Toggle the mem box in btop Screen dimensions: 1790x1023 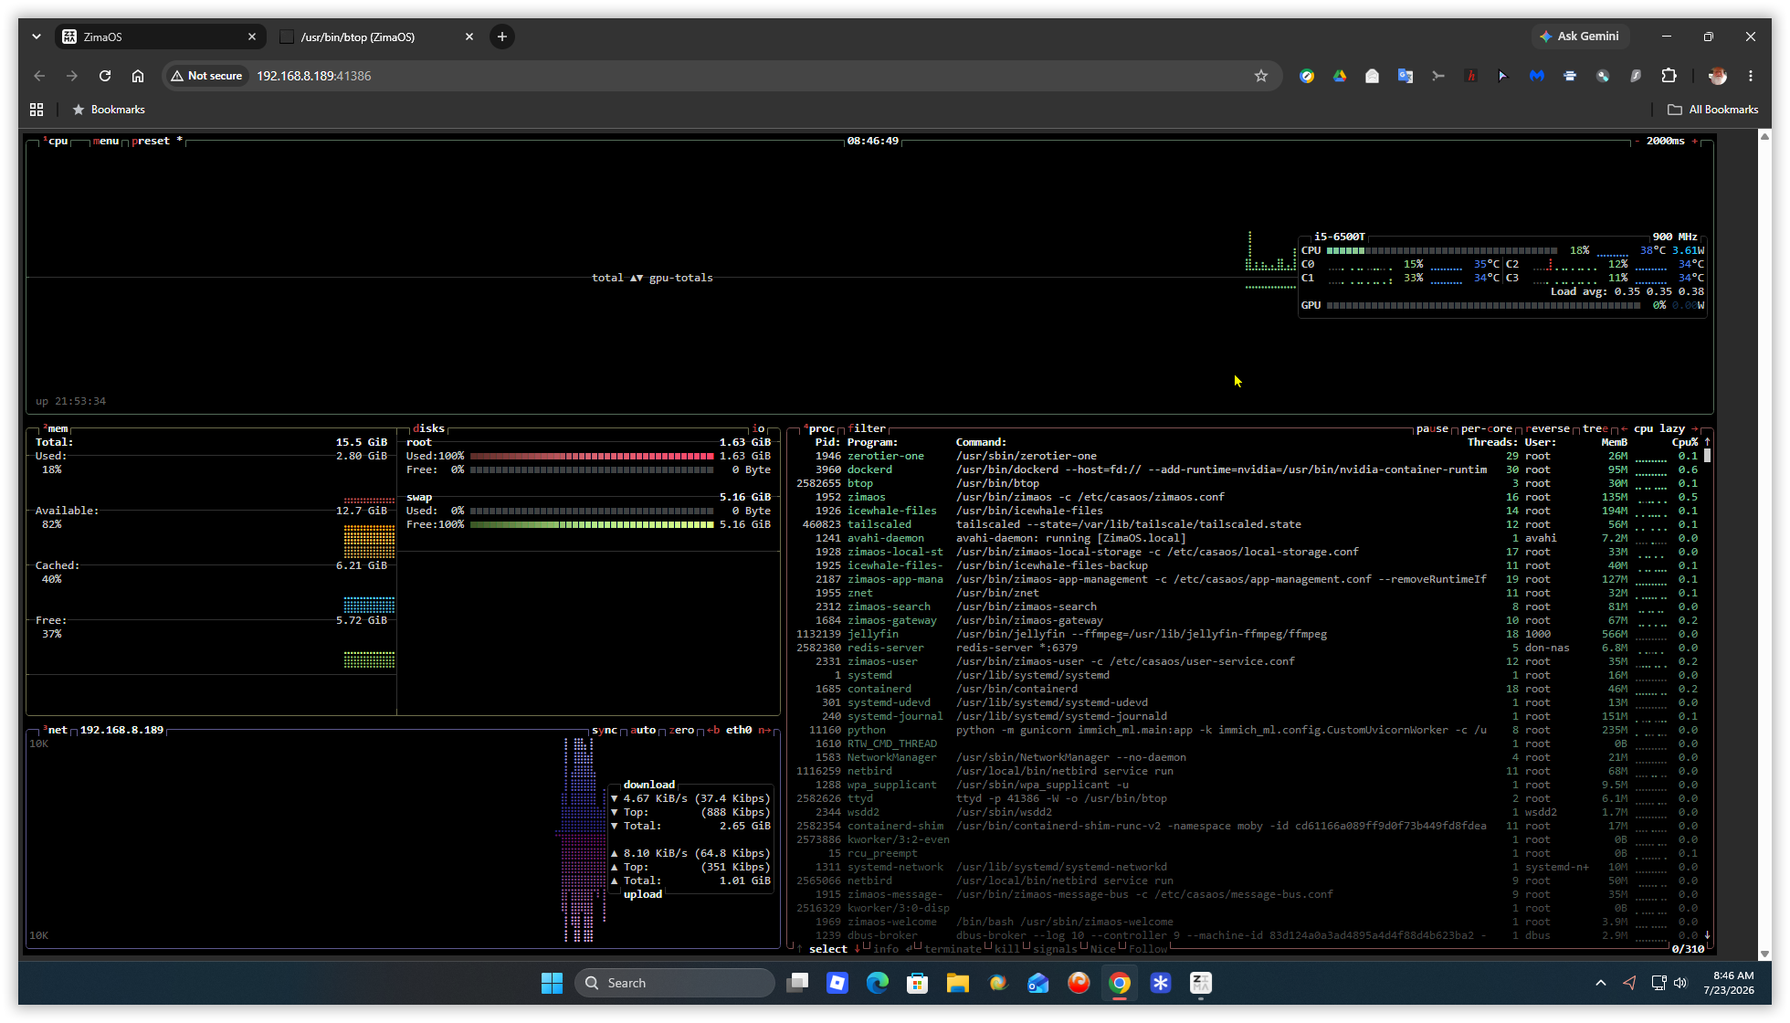tap(57, 428)
